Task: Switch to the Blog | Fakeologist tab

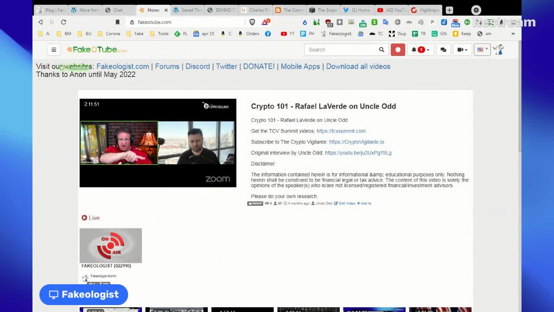Action: point(51,10)
